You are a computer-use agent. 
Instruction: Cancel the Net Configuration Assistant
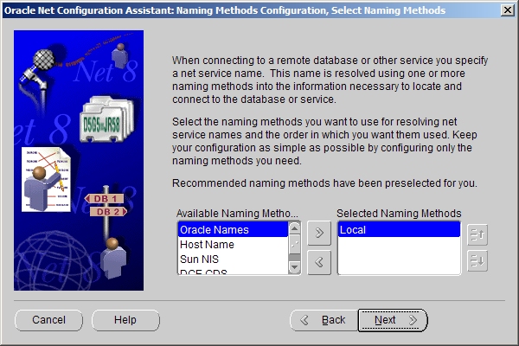[48, 320]
